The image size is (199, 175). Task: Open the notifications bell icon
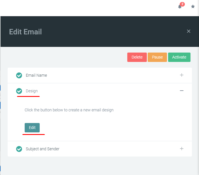coord(179,7)
